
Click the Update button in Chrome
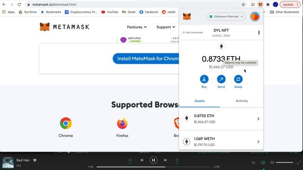[288, 4]
